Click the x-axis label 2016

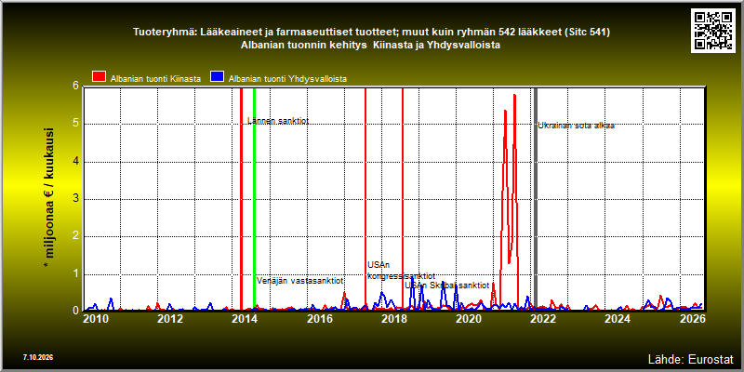point(319,319)
